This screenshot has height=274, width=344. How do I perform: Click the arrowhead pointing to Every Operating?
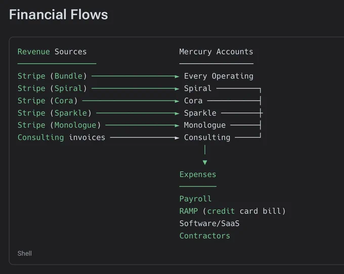coord(177,76)
